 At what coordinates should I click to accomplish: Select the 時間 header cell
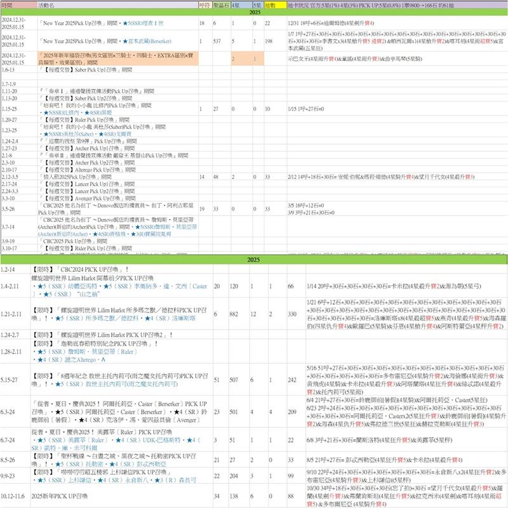[19, 5]
